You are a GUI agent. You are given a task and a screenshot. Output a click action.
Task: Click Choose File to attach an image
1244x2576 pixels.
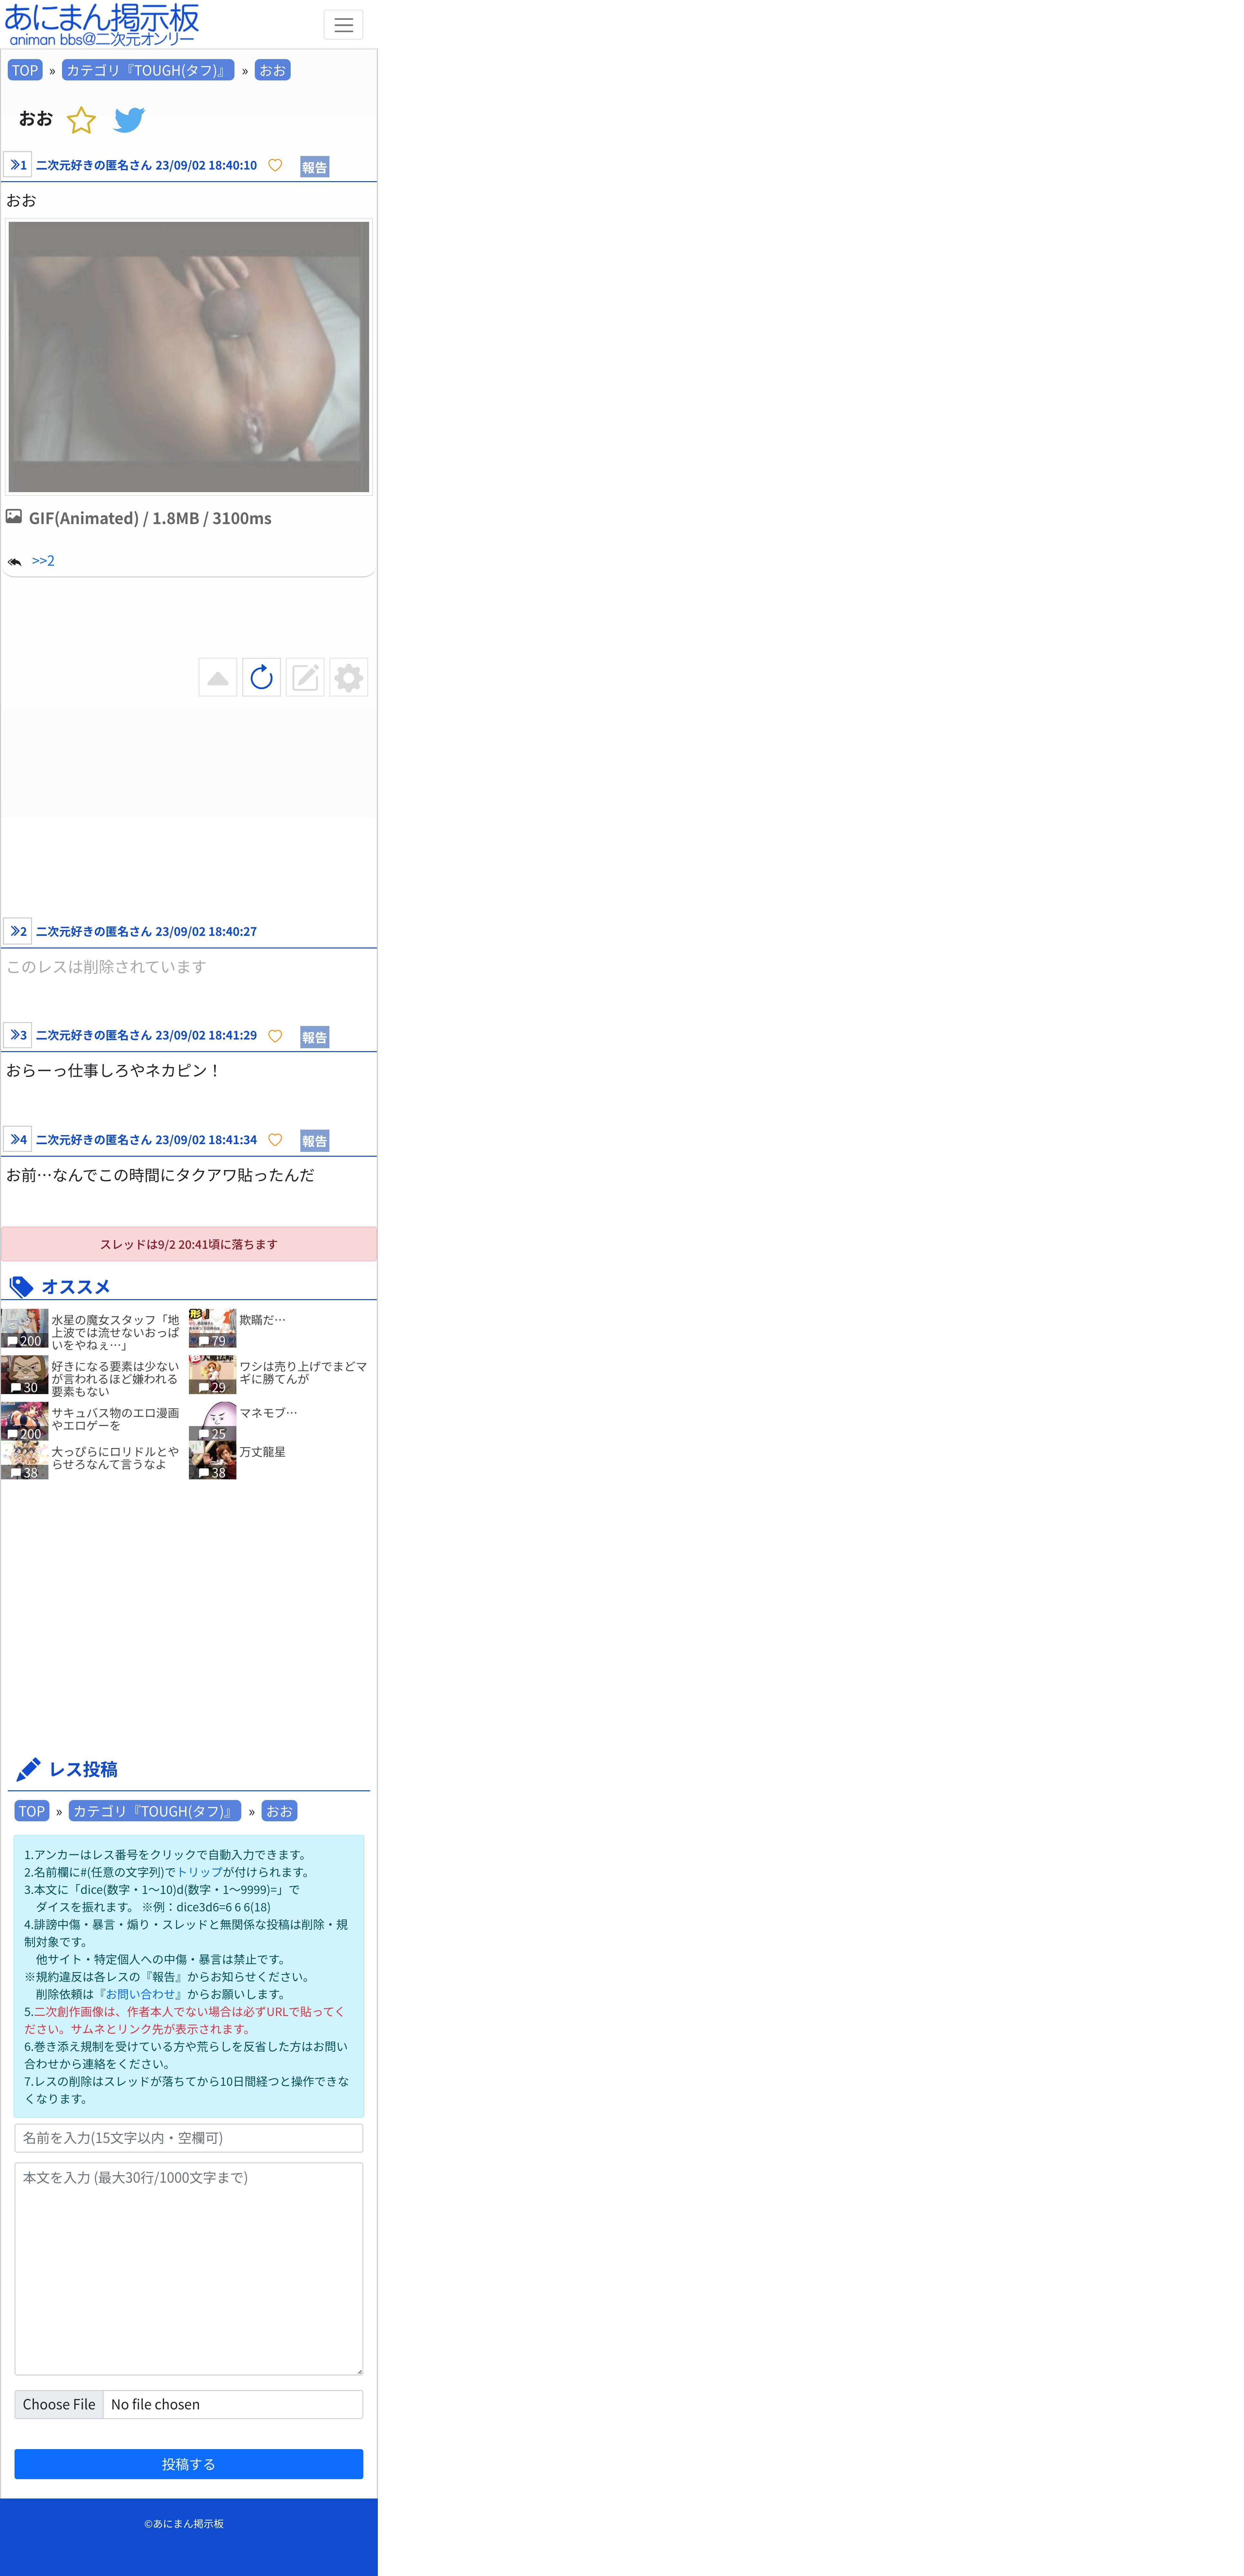click(59, 2404)
